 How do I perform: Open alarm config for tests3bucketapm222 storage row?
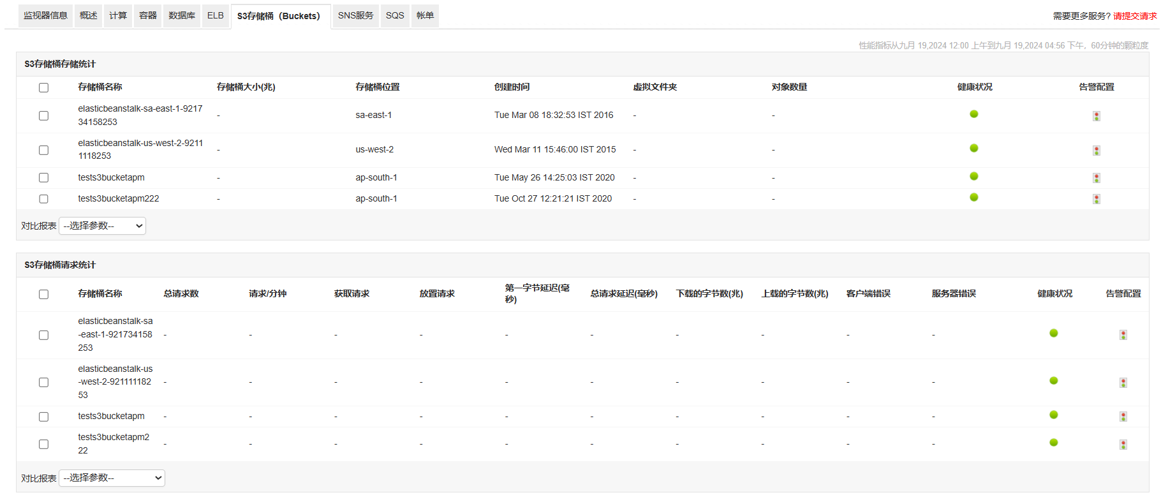1097,199
